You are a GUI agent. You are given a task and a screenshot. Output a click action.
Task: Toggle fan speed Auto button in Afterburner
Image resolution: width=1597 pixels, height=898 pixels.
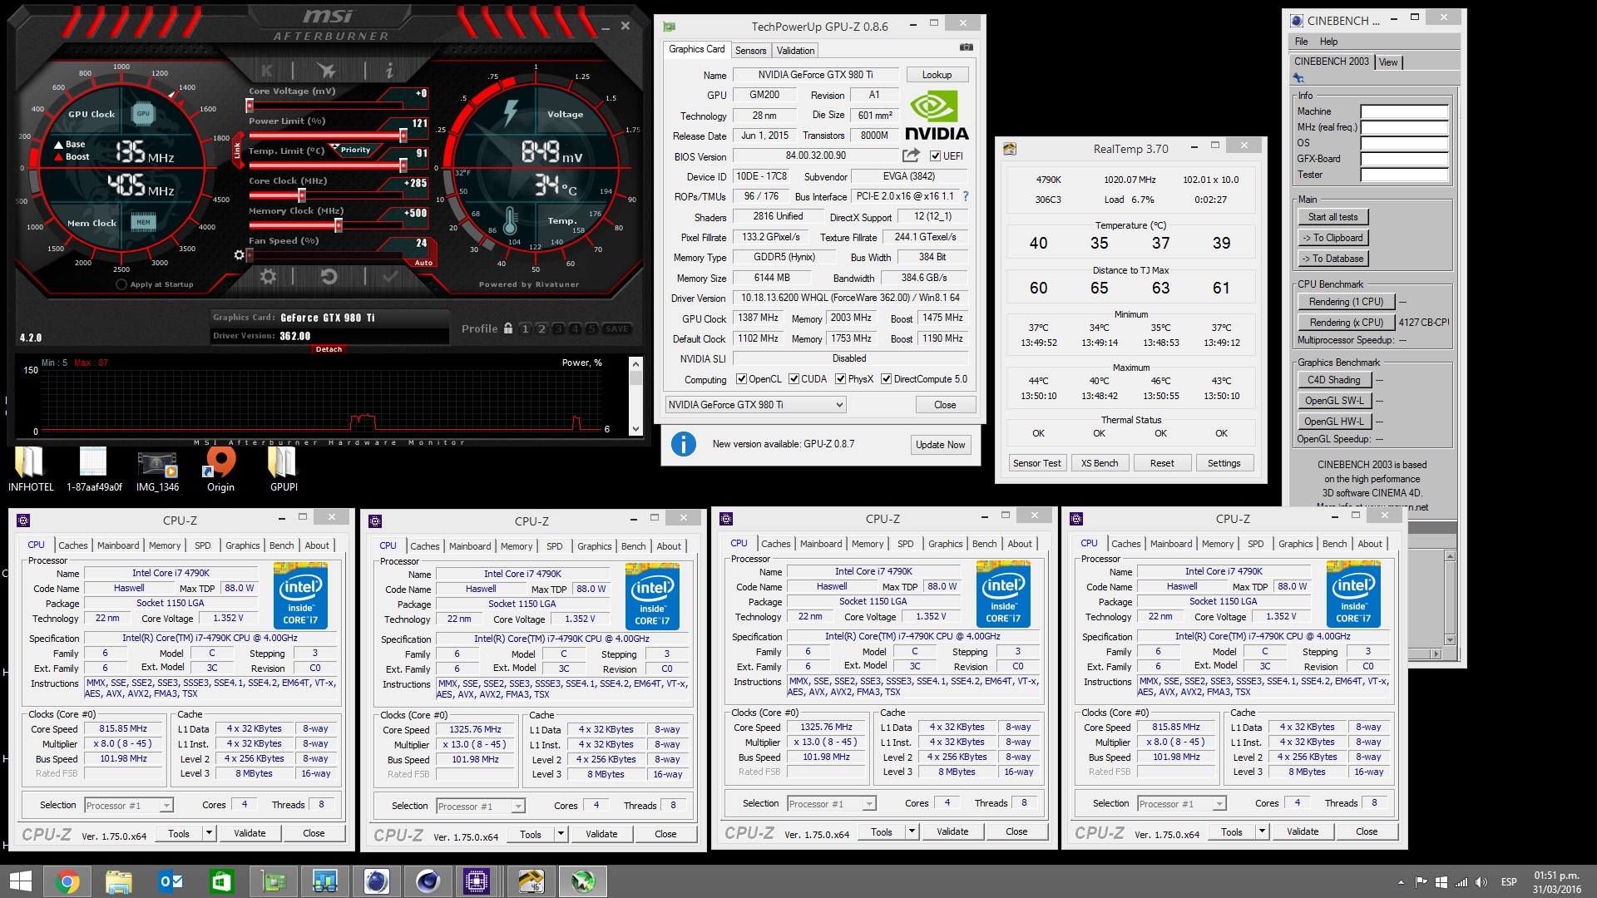(x=423, y=263)
